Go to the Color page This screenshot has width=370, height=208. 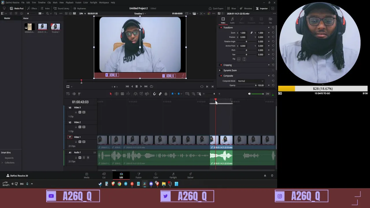point(156,175)
